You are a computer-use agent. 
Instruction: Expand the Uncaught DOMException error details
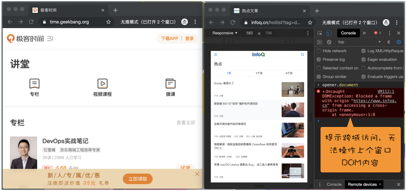[x=324, y=92]
